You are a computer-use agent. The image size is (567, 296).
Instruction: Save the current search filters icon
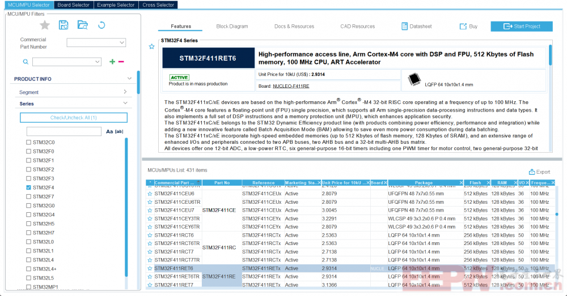tap(64, 25)
